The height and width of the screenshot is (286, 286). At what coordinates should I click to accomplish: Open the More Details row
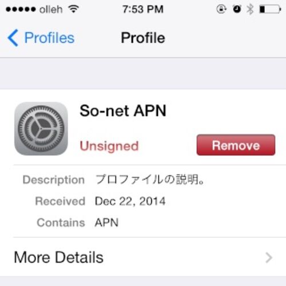click(143, 257)
